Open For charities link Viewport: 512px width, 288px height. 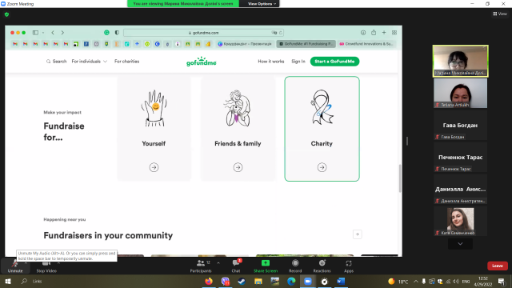coord(126,62)
